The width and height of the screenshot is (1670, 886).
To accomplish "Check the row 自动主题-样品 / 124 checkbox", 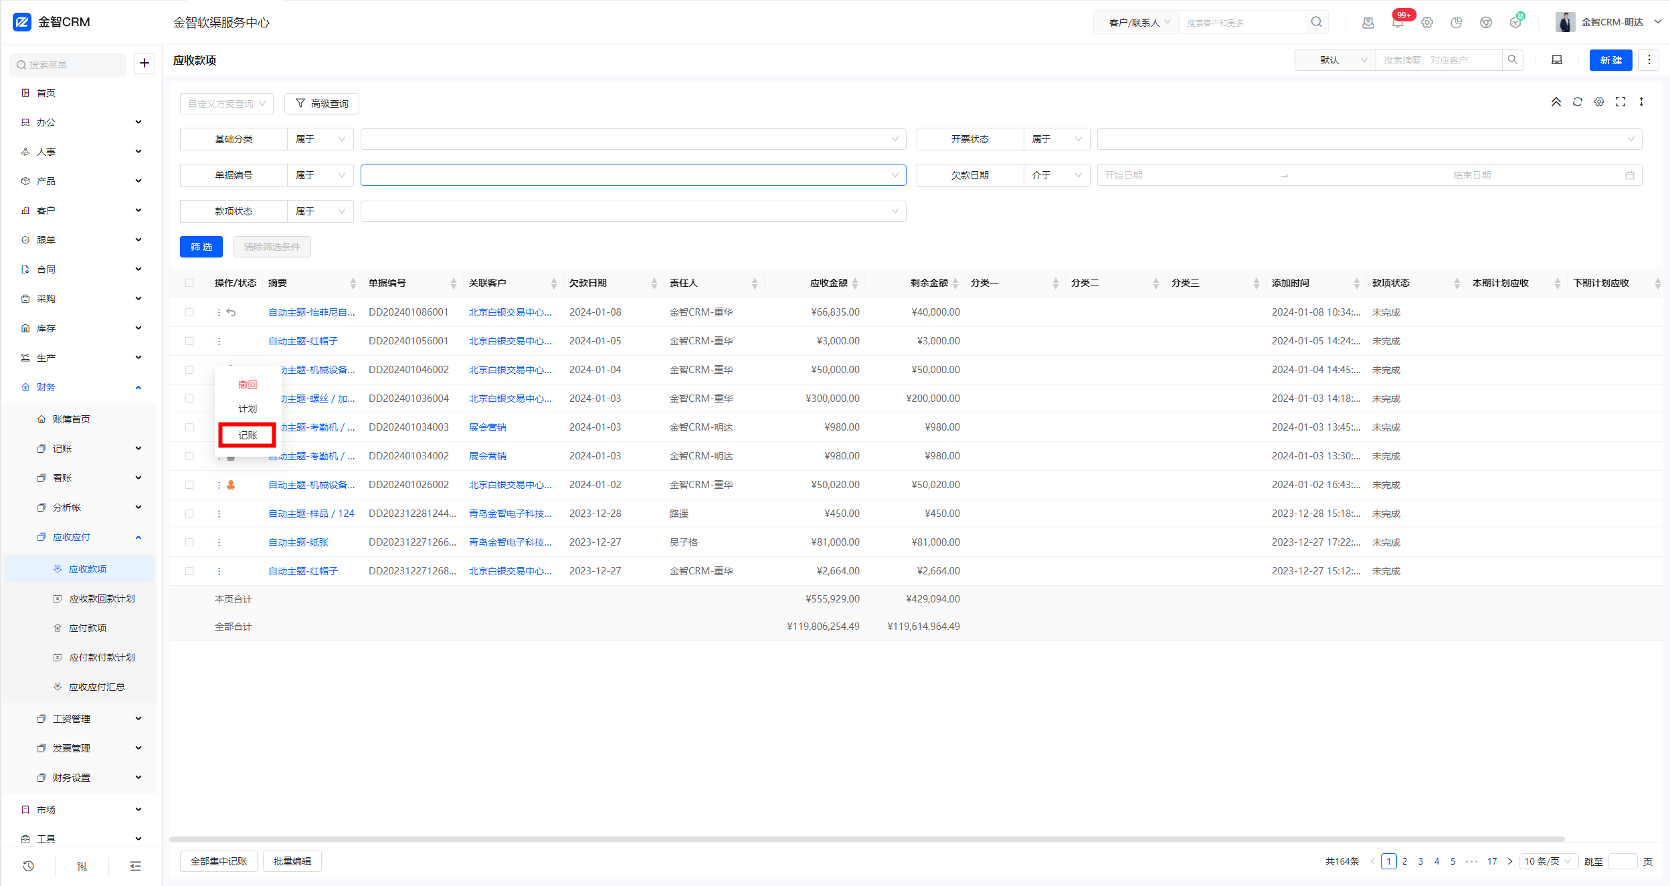I will (189, 514).
